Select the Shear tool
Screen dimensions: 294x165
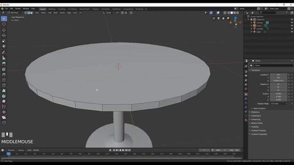[4, 117]
